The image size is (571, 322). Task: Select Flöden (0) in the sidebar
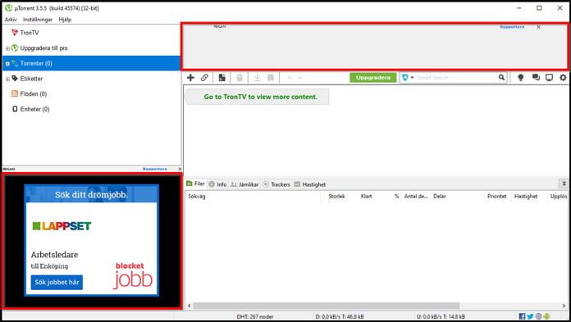(x=34, y=94)
